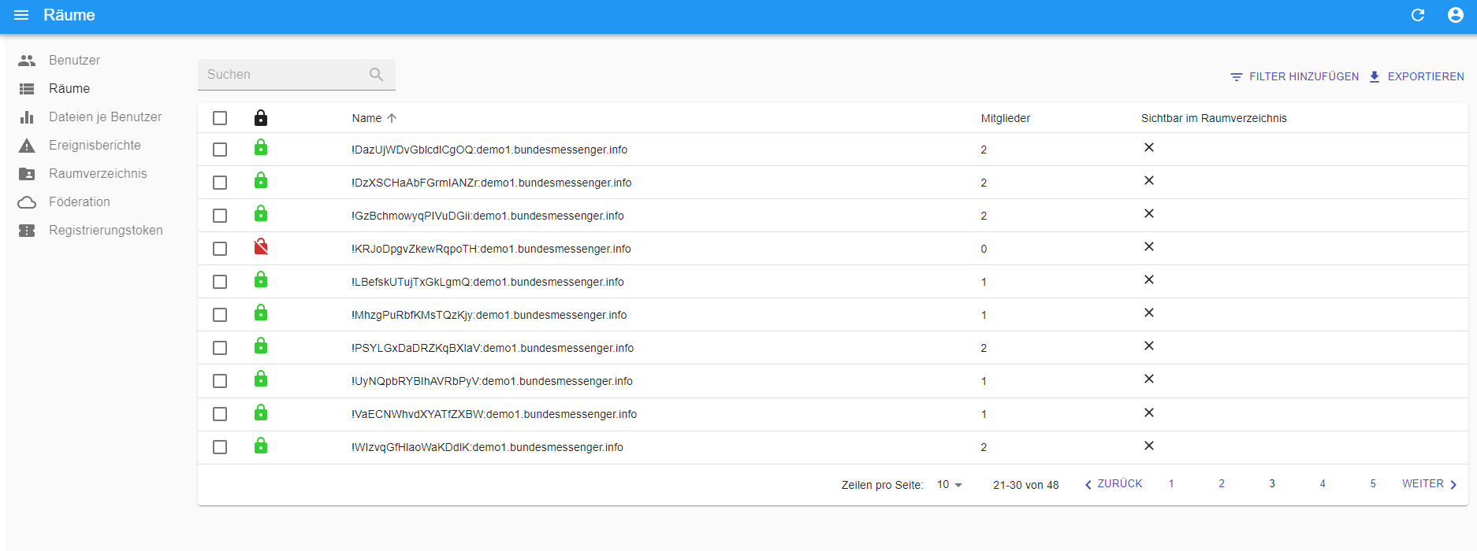Open room !VaECNWhvdXYATfZXBW:demo1.bundesmessenger.info
This screenshot has height=551, width=1477.
coord(494,414)
